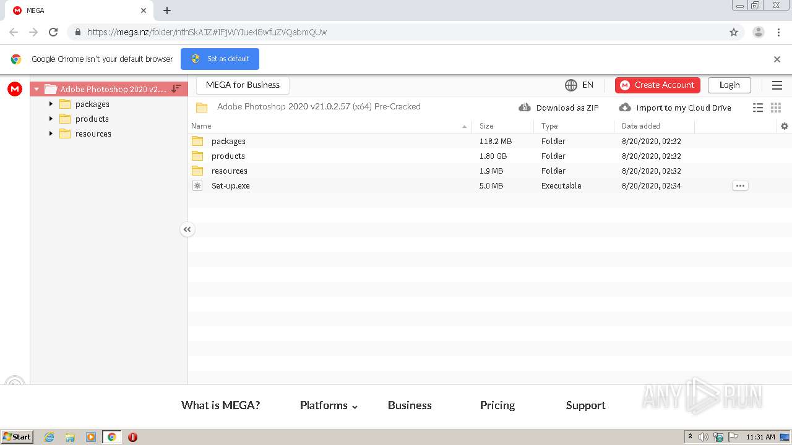Select products in the sidebar tree
Viewport: 792px width, 445px height.
click(x=92, y=119)
